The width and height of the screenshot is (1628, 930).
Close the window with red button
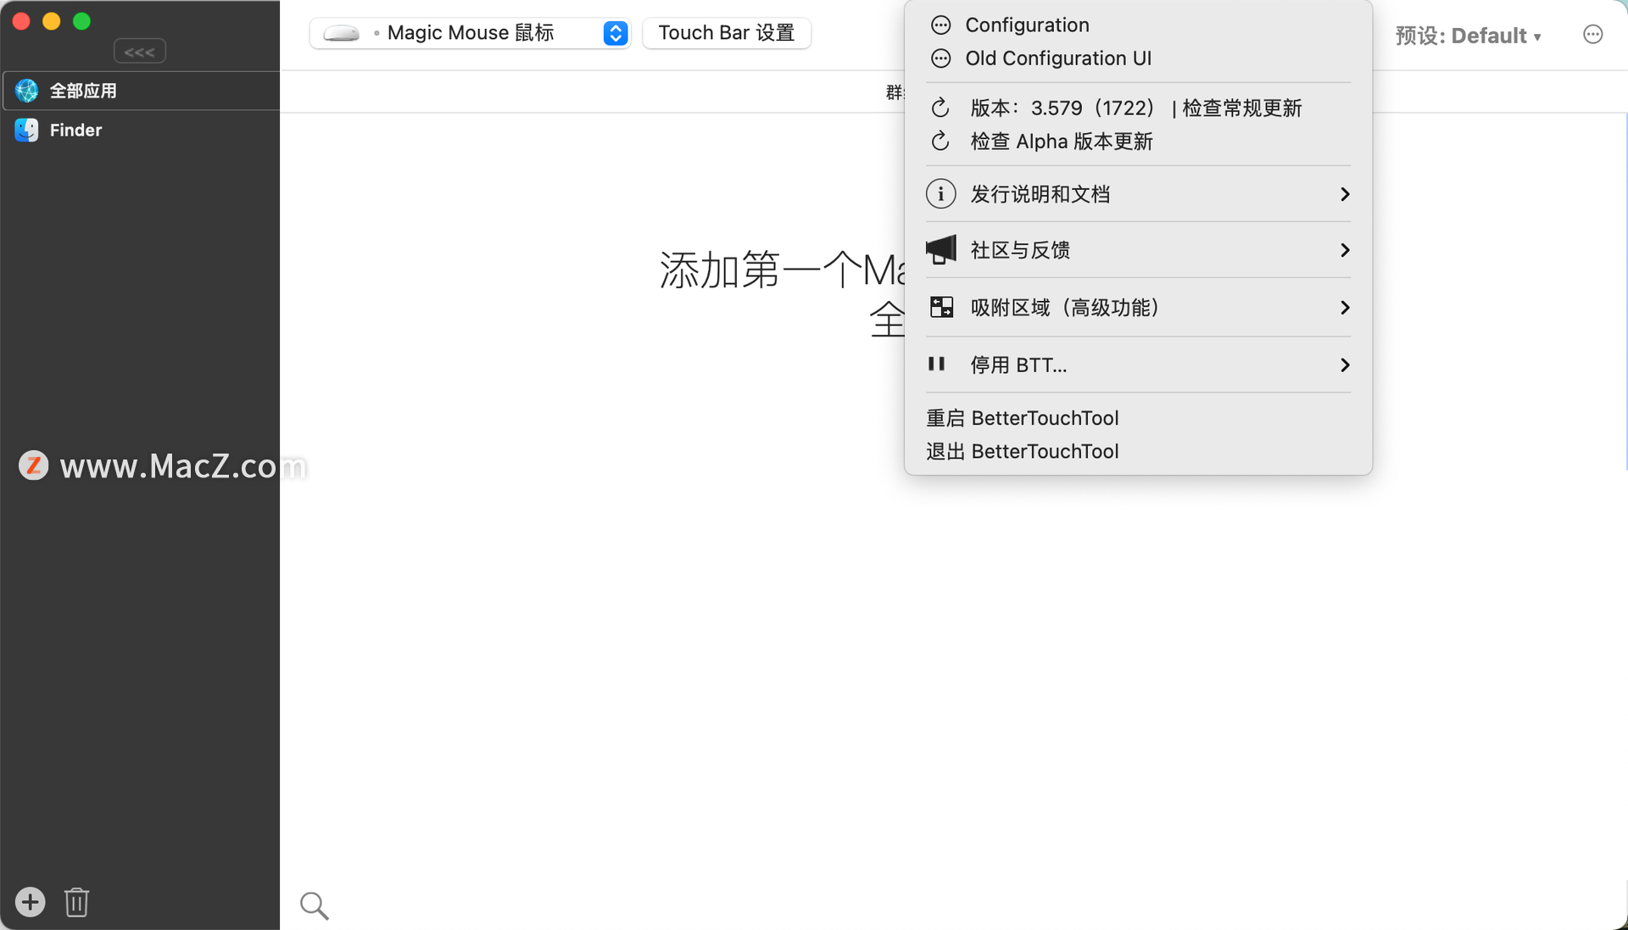[21, 21]
